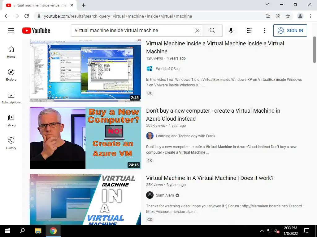
Task: Click the World of OSes channel avatar
Action: coord(150,69)
